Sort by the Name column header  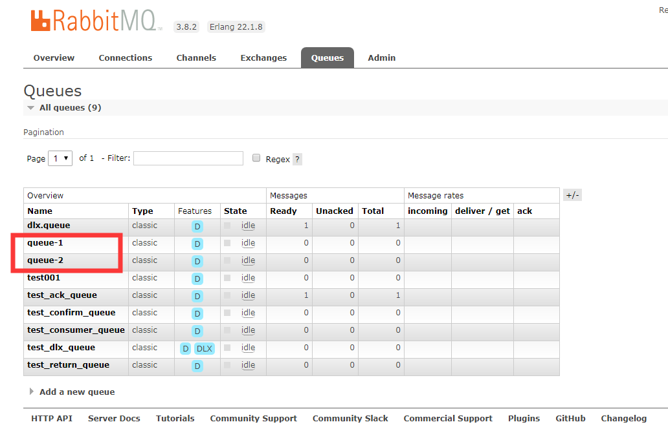tap(39, 211)
